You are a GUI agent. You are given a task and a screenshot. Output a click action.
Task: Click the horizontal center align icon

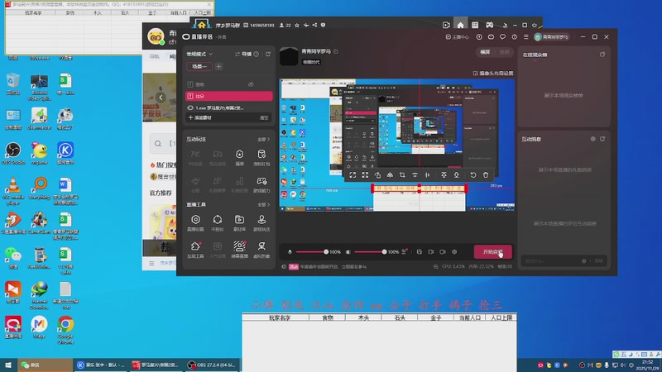click(x=427, y=175)
